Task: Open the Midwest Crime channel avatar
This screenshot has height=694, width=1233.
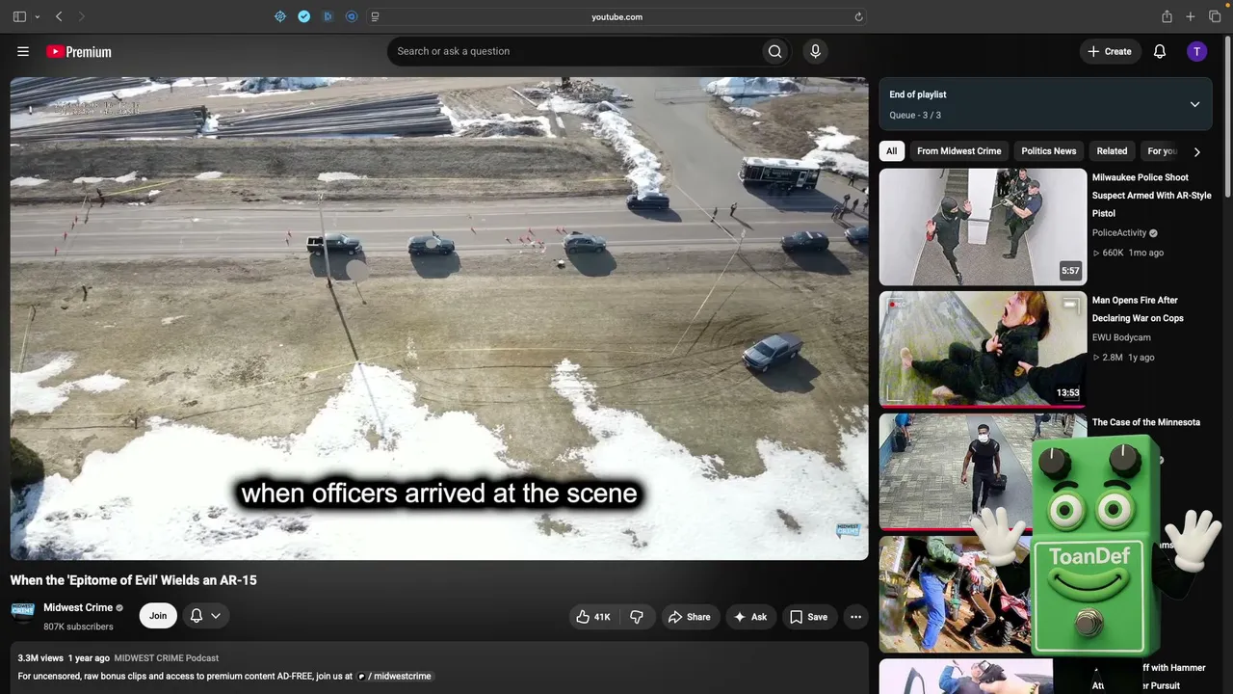Action: [x=22, y=612]
